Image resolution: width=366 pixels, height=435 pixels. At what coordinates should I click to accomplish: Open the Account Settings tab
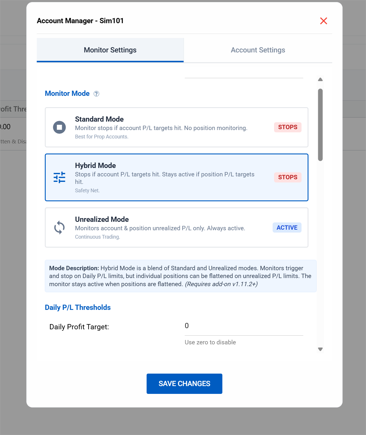[258, 50]
